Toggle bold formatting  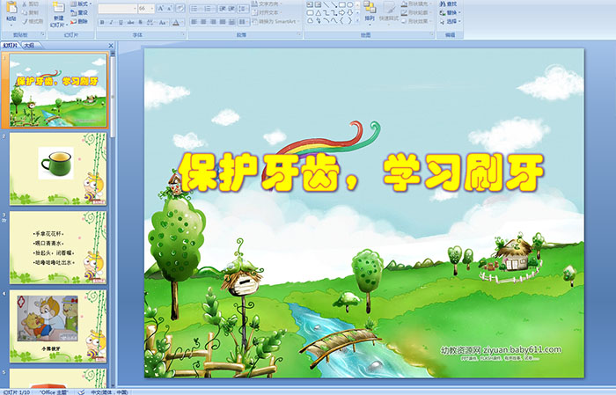click(x=102, y=22)
